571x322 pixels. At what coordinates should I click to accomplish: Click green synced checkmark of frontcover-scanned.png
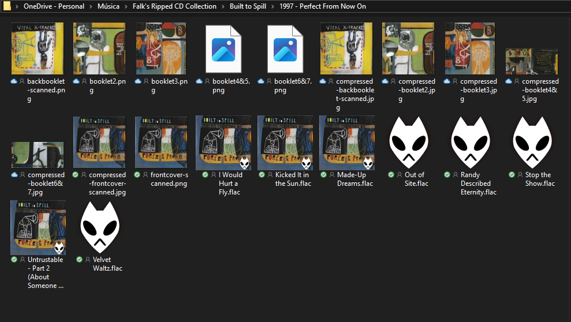tap(137, 175)
